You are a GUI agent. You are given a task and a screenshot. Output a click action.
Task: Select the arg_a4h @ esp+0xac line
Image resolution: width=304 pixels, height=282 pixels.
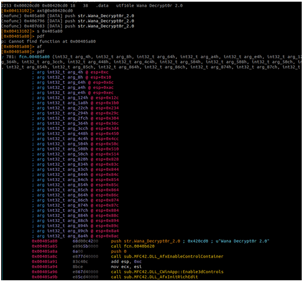pos(73,88)
